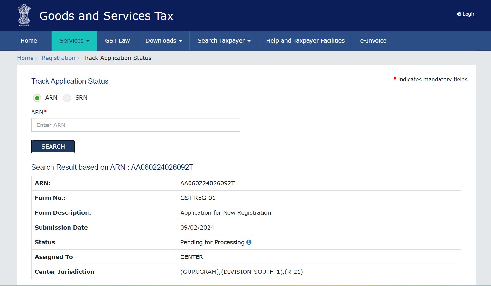This screenshot has height=286, width=491.
Task: Open Help and Taxpayer Facilities
Action: coord(305,41)
